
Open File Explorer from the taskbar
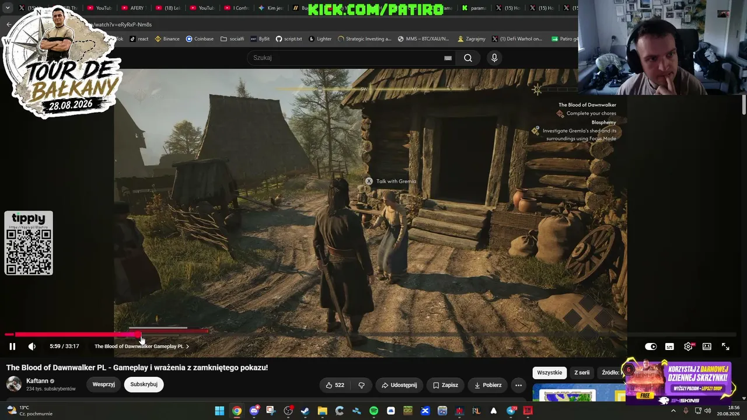(x=322, y=411)
